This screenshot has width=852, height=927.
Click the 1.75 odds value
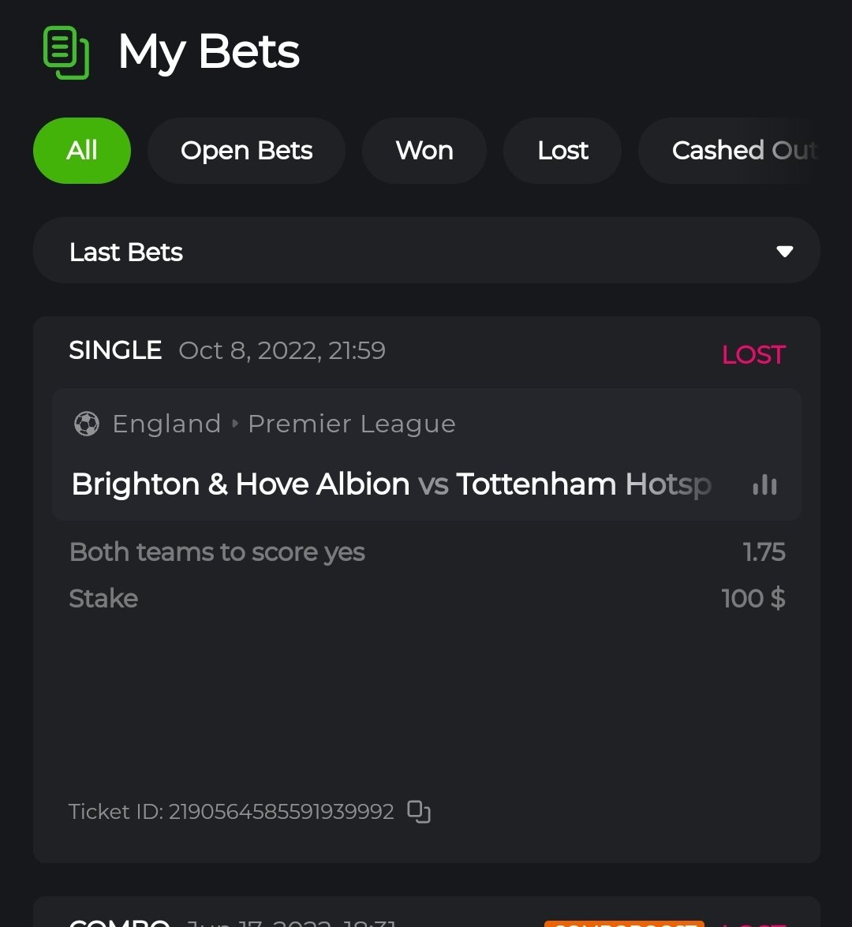(x=764, y=552)
